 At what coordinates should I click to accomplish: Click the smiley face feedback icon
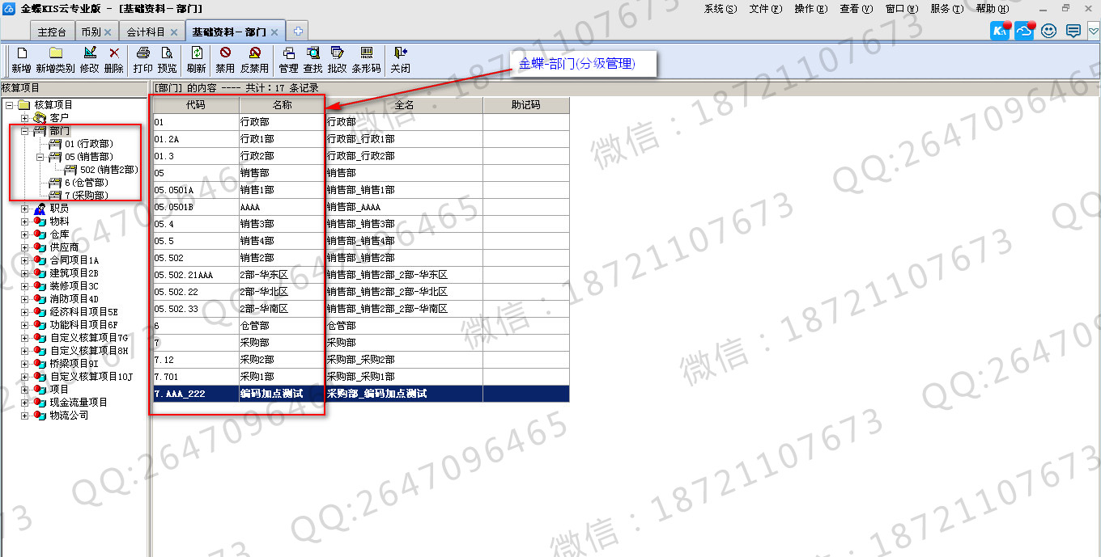tap(1049, 32)
